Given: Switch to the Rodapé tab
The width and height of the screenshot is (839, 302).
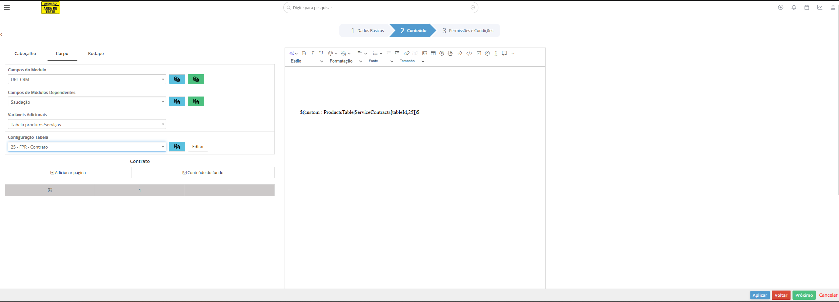Looking at the screenshot, I should [x=96, y=53].
